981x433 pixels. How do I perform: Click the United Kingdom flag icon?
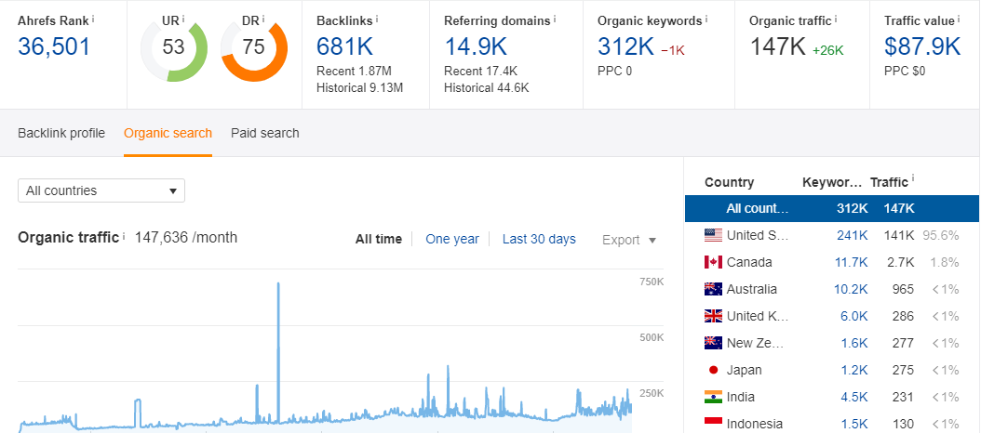(x=713, y=316)
